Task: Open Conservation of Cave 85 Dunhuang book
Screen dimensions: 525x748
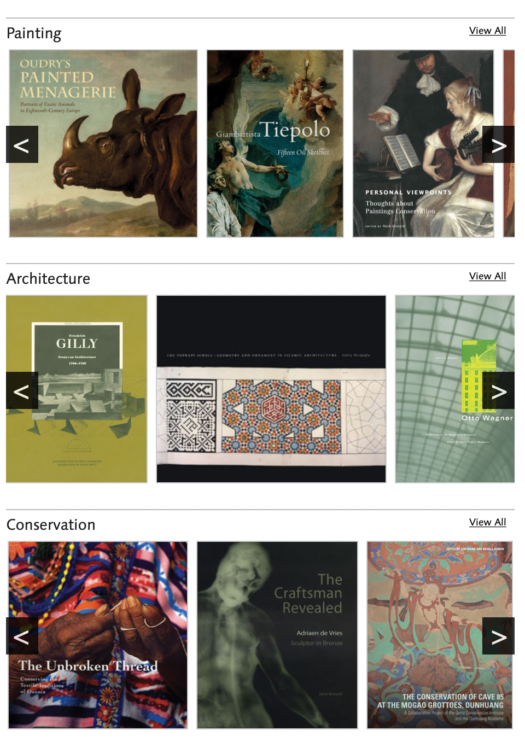Action: click(440, 635)
